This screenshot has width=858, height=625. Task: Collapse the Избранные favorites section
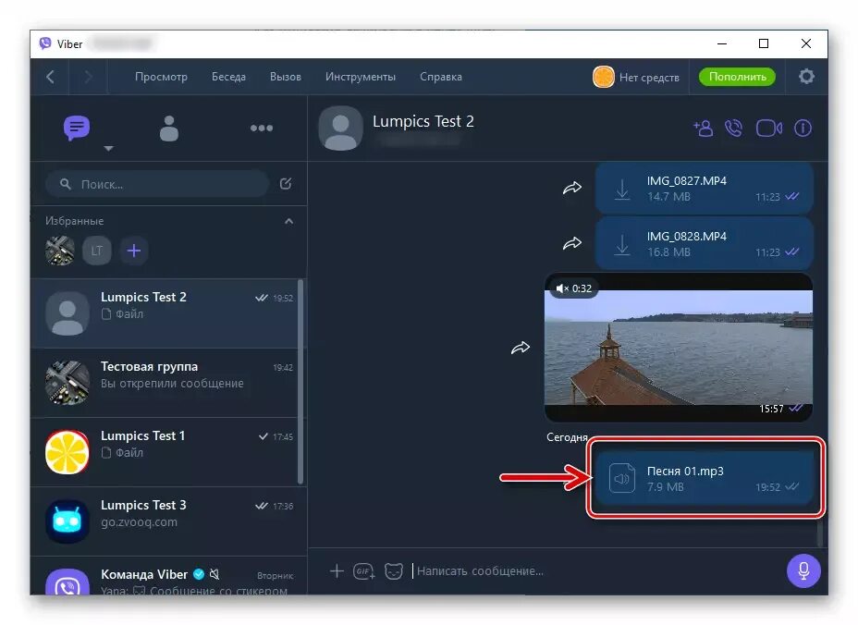288,221
